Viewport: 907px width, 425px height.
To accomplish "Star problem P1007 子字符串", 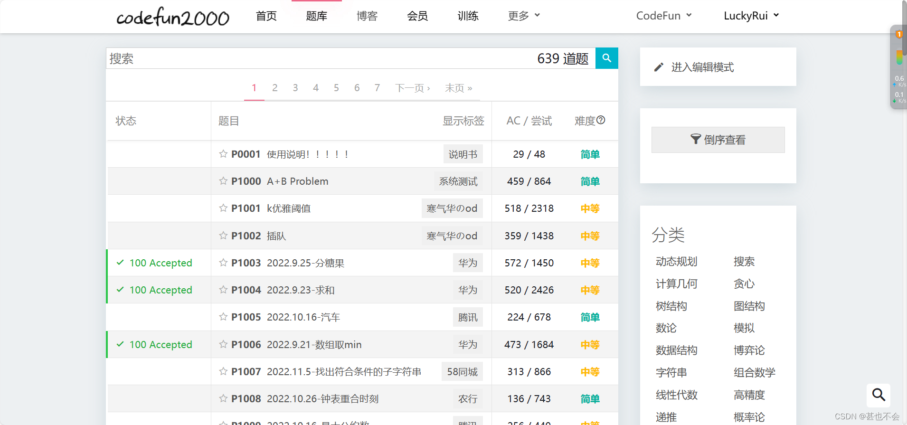I will 223,371.
